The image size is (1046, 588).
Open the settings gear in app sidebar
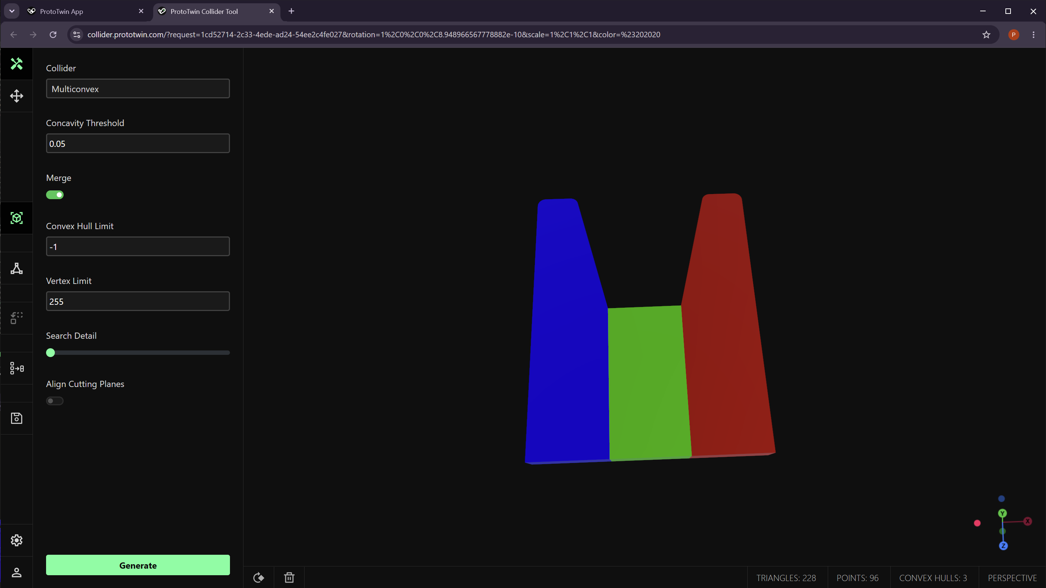17,540
